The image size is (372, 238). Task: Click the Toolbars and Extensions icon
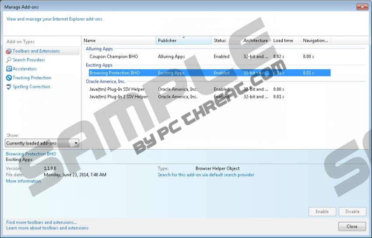coord(9,51)
